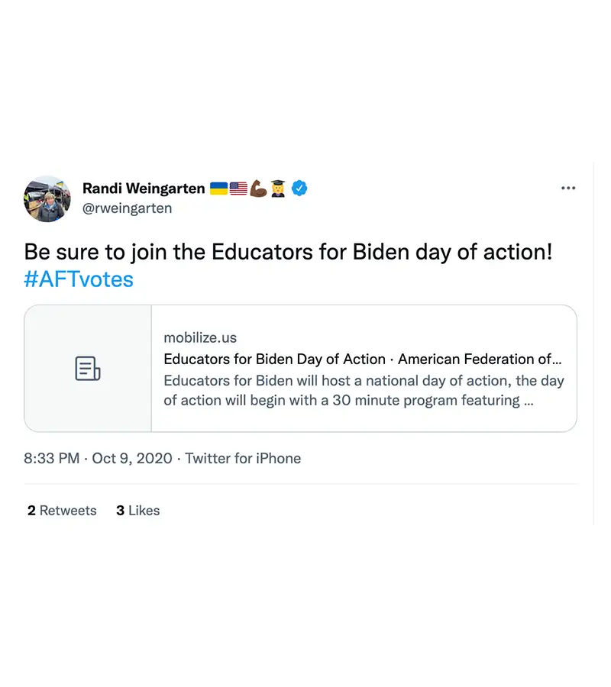Open the @rweingarten handle link
The height and width of the screenshot is (687, 611).
pyautogui.click(x=127, y=208)
